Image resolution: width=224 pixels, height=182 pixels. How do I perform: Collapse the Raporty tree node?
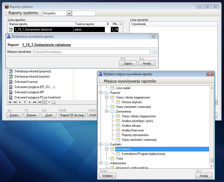[x=101, y=93]
